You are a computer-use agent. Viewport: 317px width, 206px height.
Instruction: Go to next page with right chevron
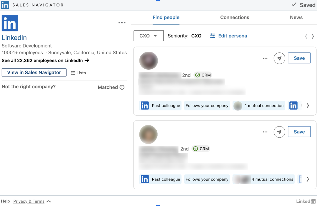click(313, 36)
